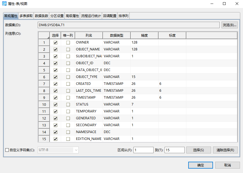Click the SUBOBJECT_NAI column name cell

[x=89, y=56]
